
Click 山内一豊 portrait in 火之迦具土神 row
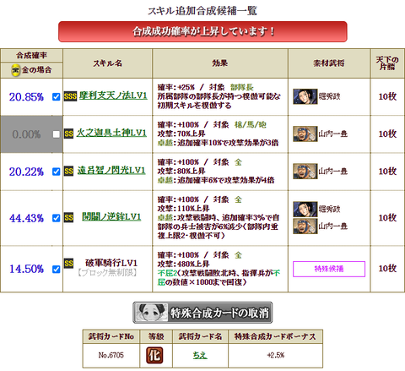pos(305,134)
